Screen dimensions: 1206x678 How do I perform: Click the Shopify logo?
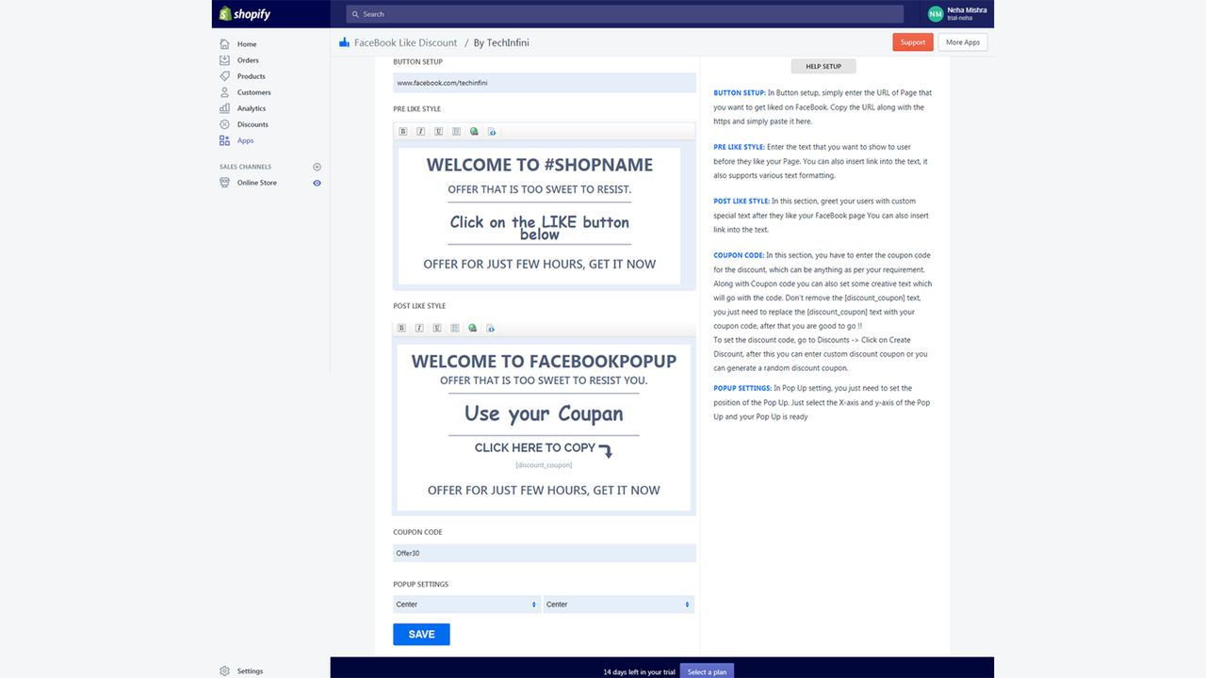point(245,14)
